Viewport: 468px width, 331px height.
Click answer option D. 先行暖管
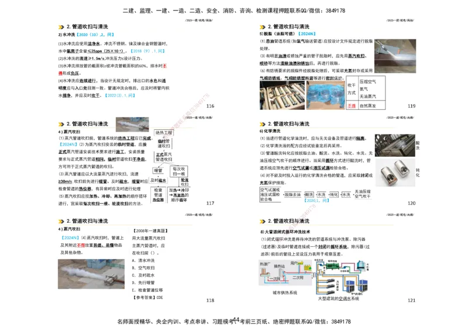click(x=143, y=282)
